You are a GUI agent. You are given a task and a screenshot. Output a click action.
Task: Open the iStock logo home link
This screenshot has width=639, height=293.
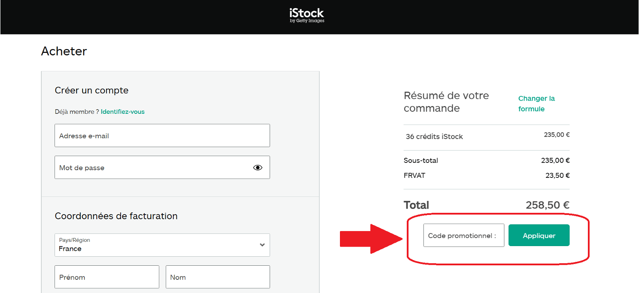(x=307, y=15)
